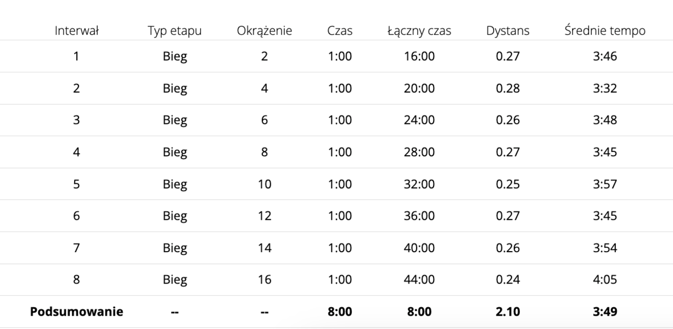Click summary average pace 3:49
Viewport: 673px width, 329px height.
point(605,312)
